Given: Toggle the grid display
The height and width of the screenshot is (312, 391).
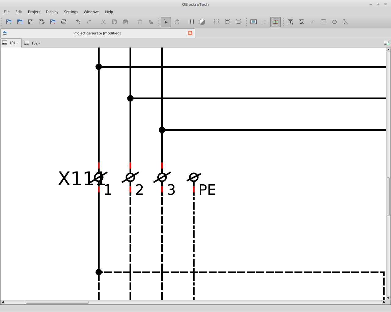Looking at the screenshot, I should click(191, 22).
